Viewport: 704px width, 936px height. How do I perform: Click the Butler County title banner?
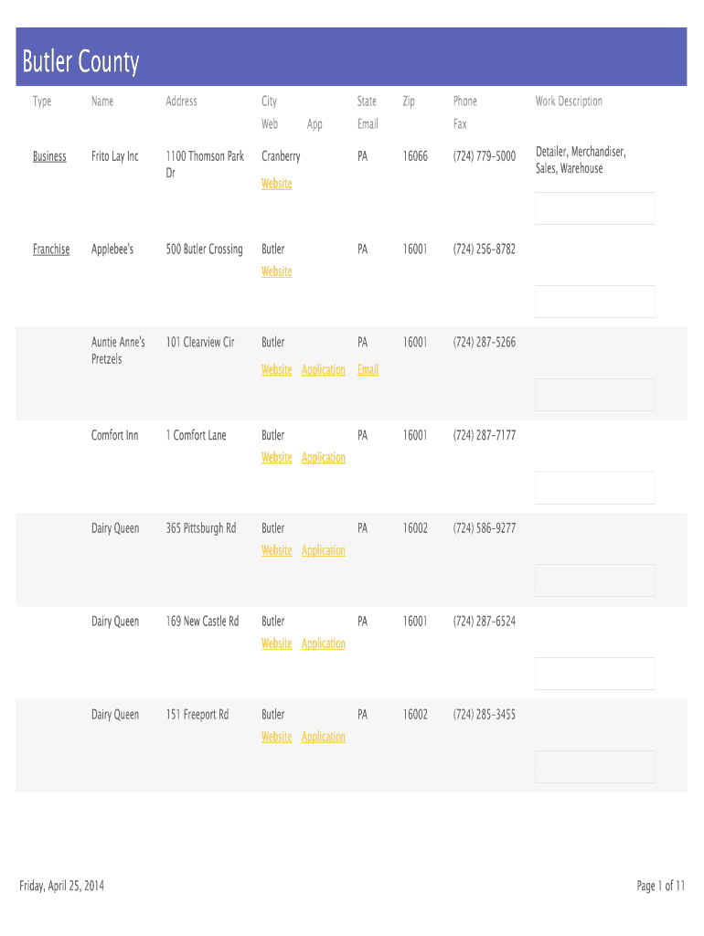[351, 58]
